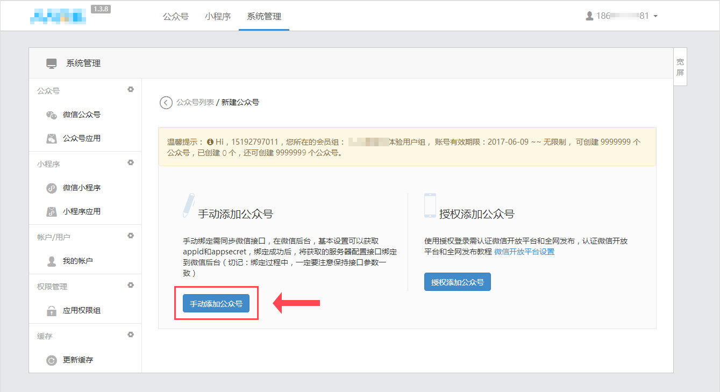720x392 pixels.
Task: Toggle the 权限管理 section gear icon
Action: [x=130, y=285]
